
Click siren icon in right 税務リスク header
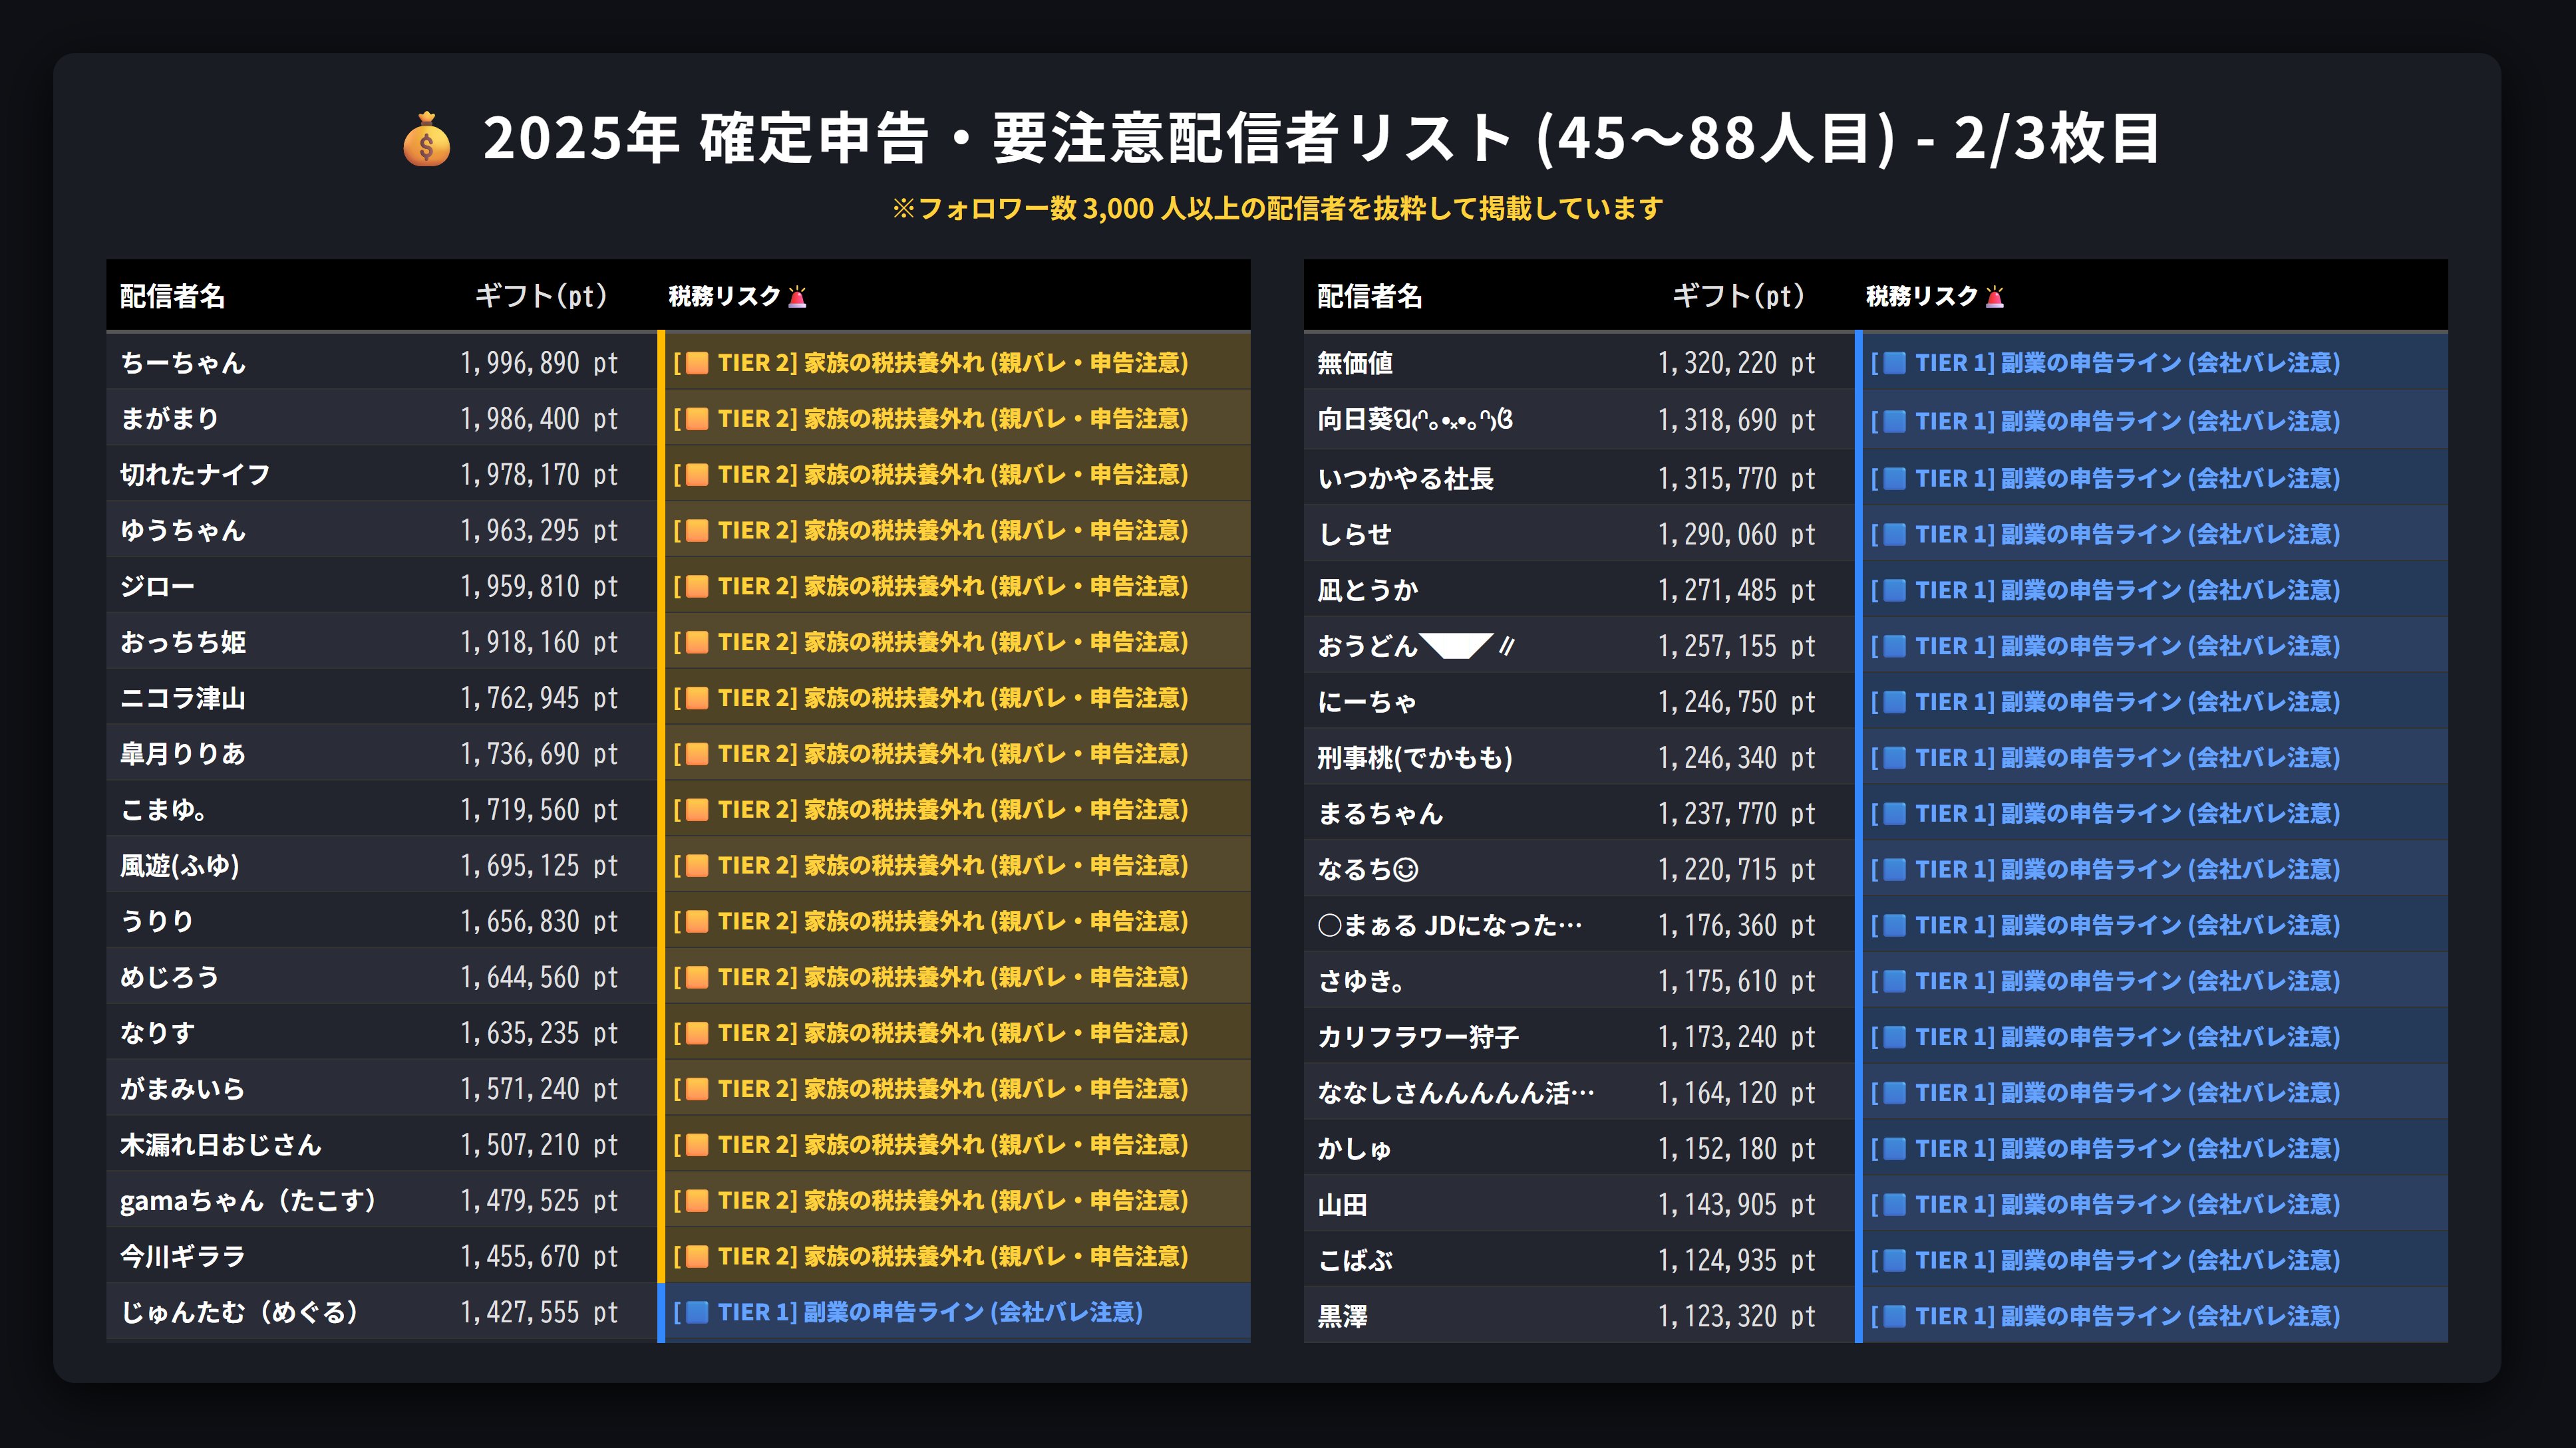tap(1995, 297)
